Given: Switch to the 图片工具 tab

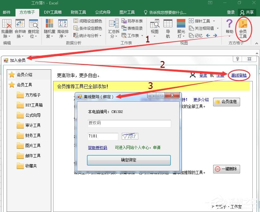Looking at the screenshot, I should pos(127,12).
